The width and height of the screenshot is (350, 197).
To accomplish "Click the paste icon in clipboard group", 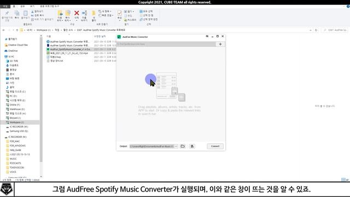I will (x=25, y=13).
